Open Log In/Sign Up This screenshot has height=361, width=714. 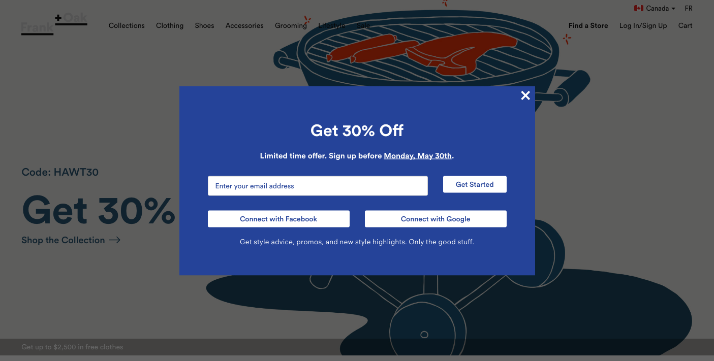click(x=643, y=25)
